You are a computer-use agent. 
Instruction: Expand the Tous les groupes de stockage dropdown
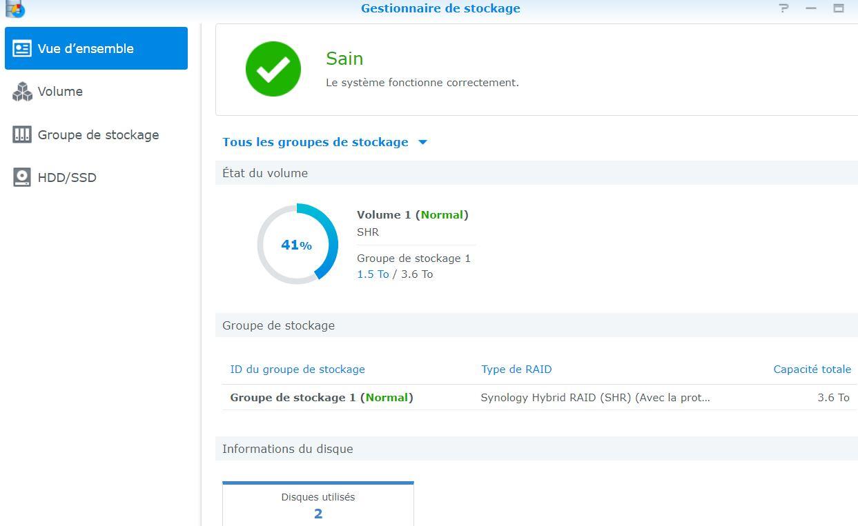[x=325, y=142]
